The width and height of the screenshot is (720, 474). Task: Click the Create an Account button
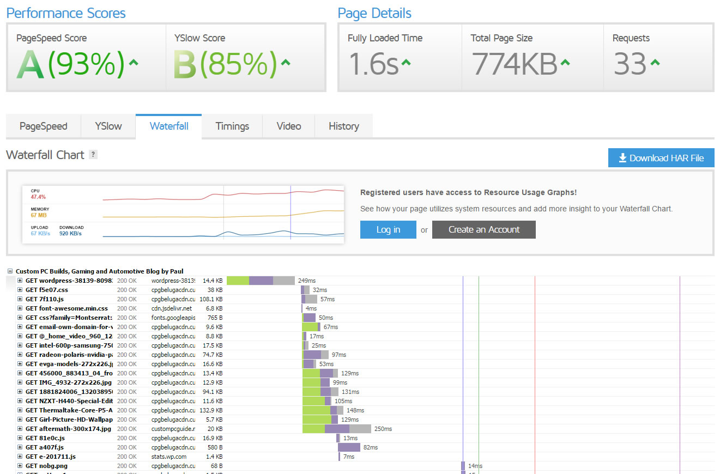point(484,229)
